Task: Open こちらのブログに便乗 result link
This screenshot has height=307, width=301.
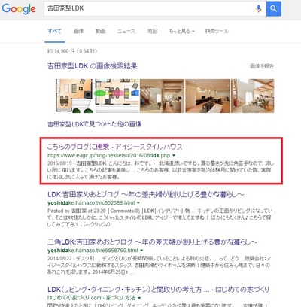Action: (x=115, y=147)
